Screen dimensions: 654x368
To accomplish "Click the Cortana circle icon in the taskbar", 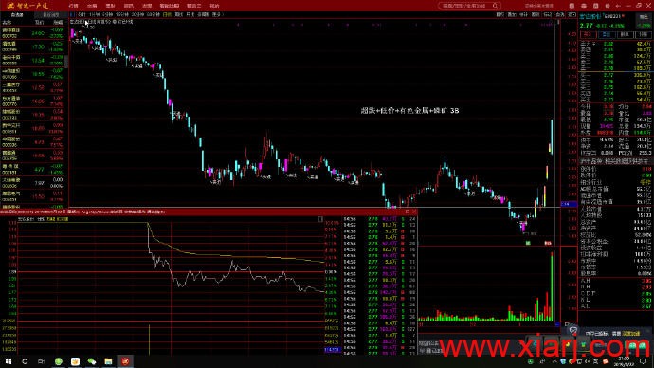I will click(x=25, y=361).
